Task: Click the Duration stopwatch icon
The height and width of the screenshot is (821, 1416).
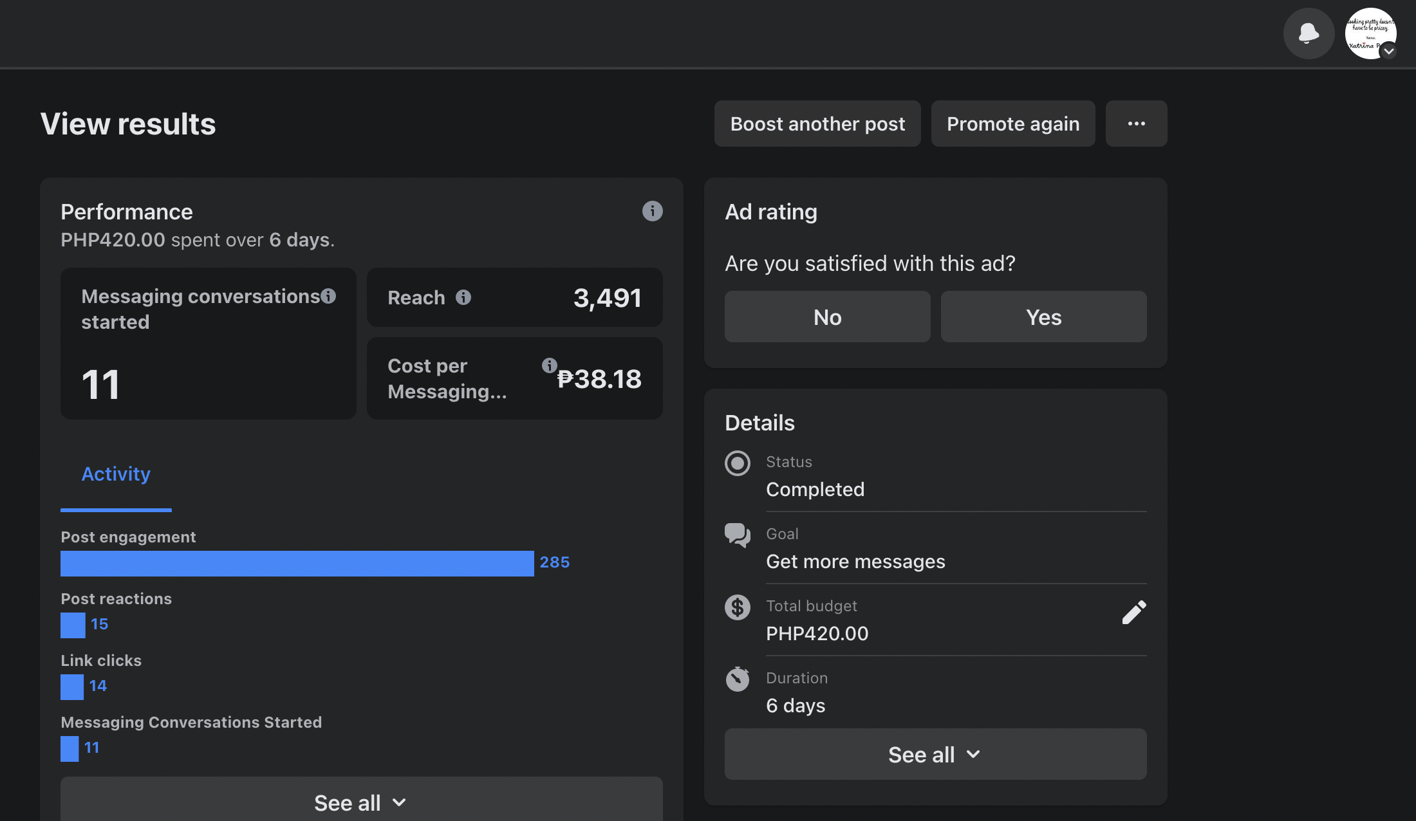Action: coord(738,679)
